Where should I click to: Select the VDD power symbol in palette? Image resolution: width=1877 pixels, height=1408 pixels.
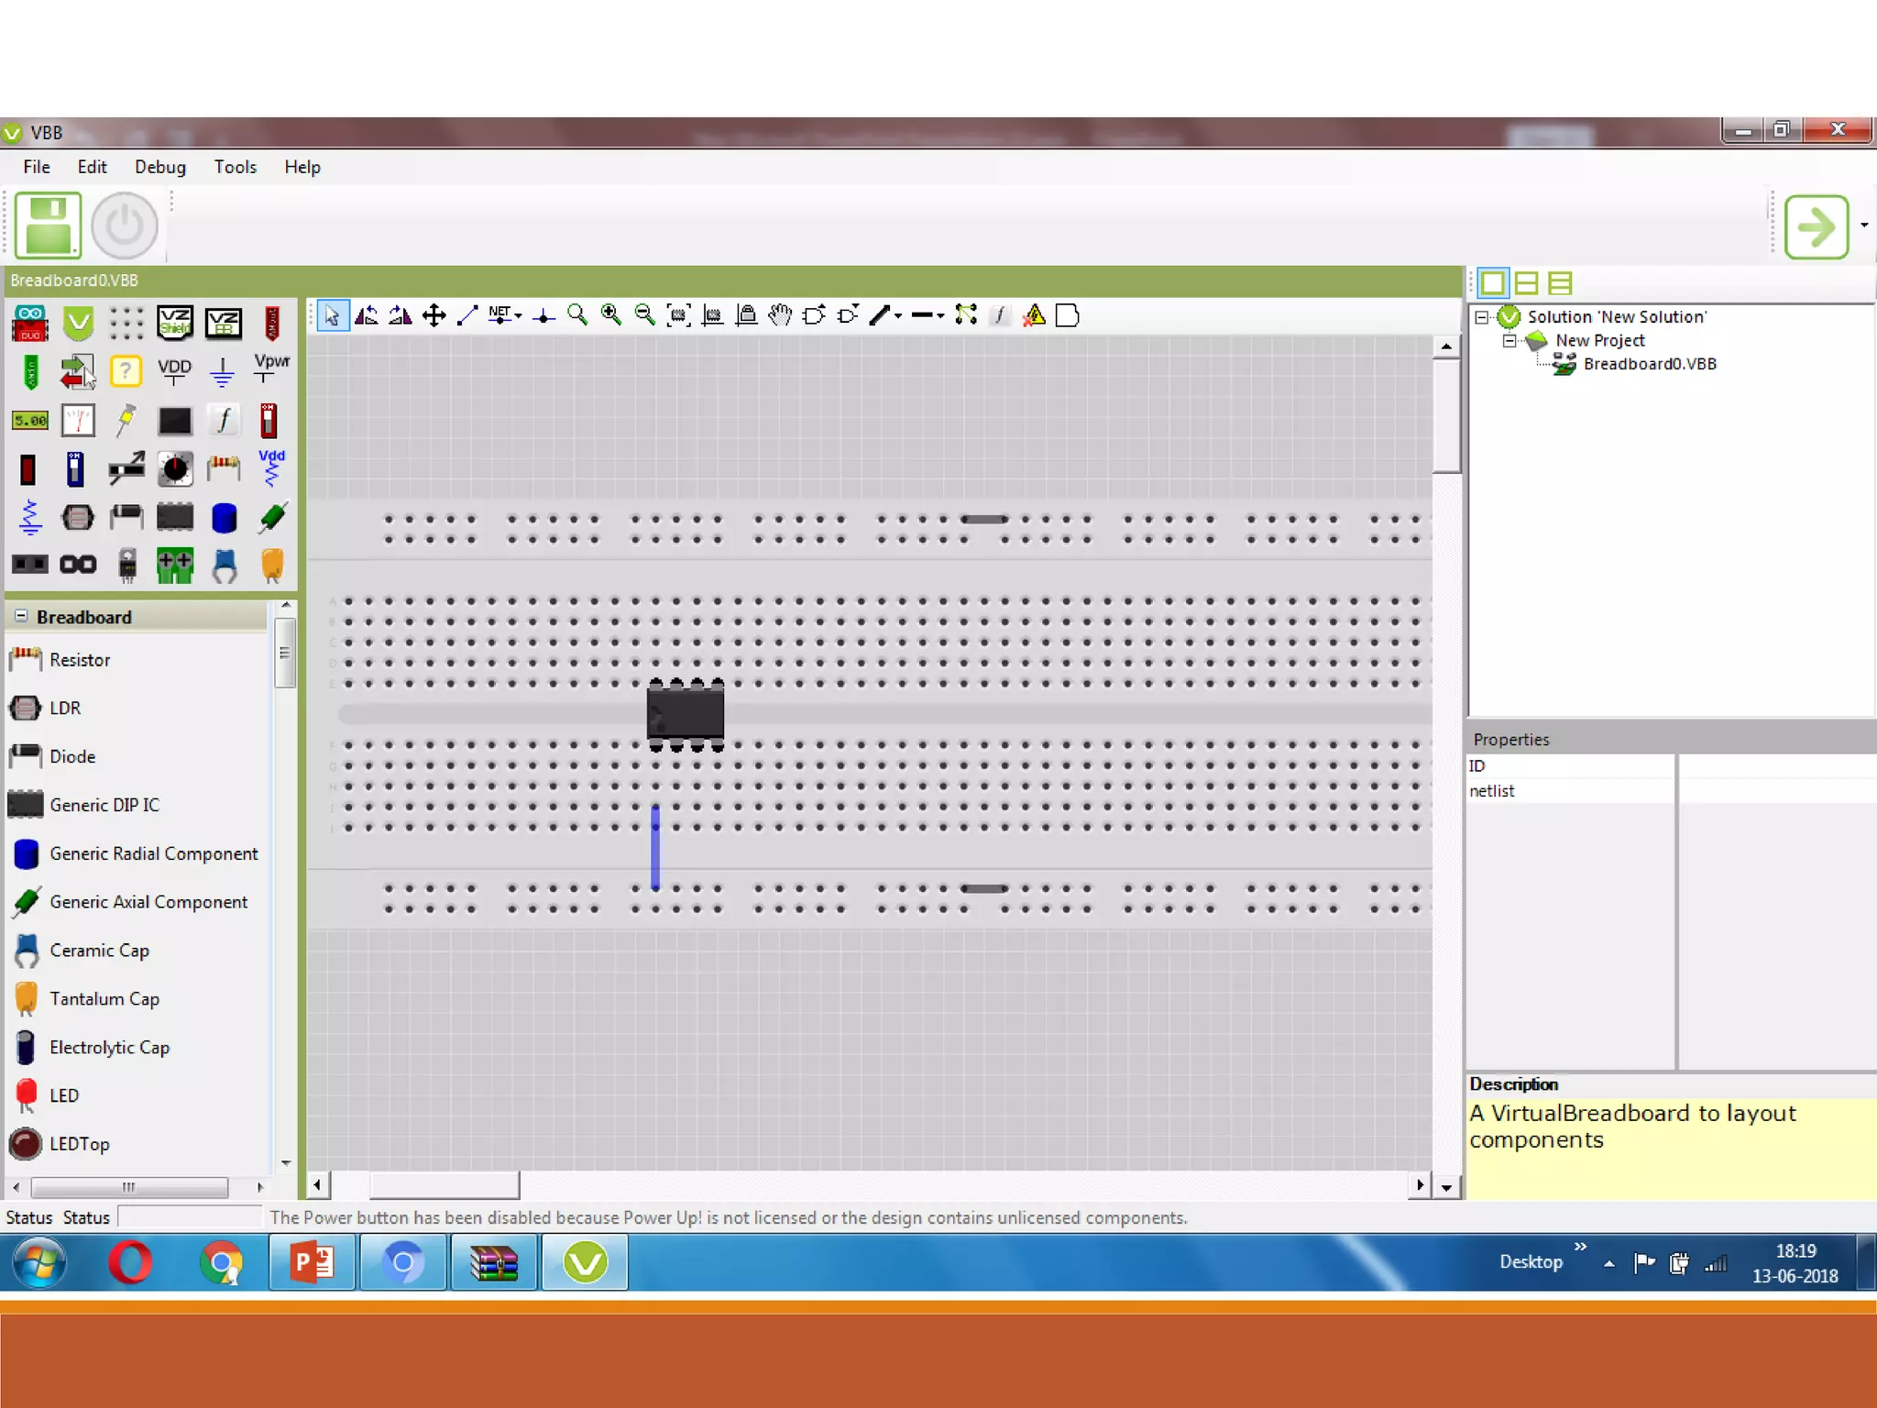pyautogui.click(x=174, y=371)
